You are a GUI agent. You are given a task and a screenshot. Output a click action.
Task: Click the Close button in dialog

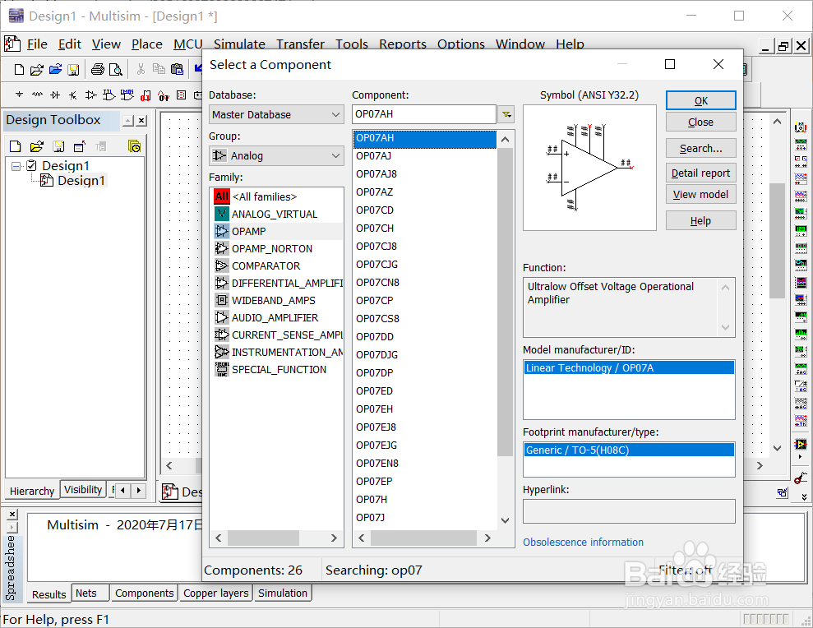point(700,122)
